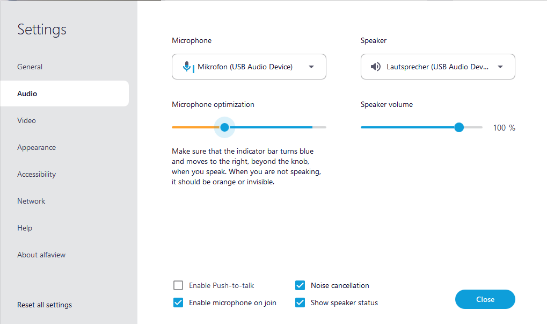
Task: Show the About alfaview page
Action: 41,255
